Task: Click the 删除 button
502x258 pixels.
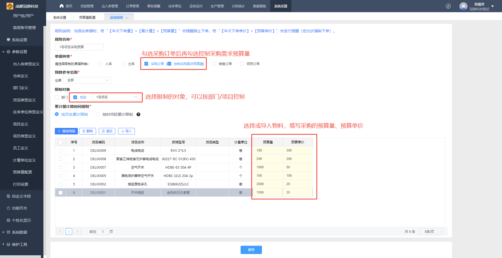Action: click(88, 131)
